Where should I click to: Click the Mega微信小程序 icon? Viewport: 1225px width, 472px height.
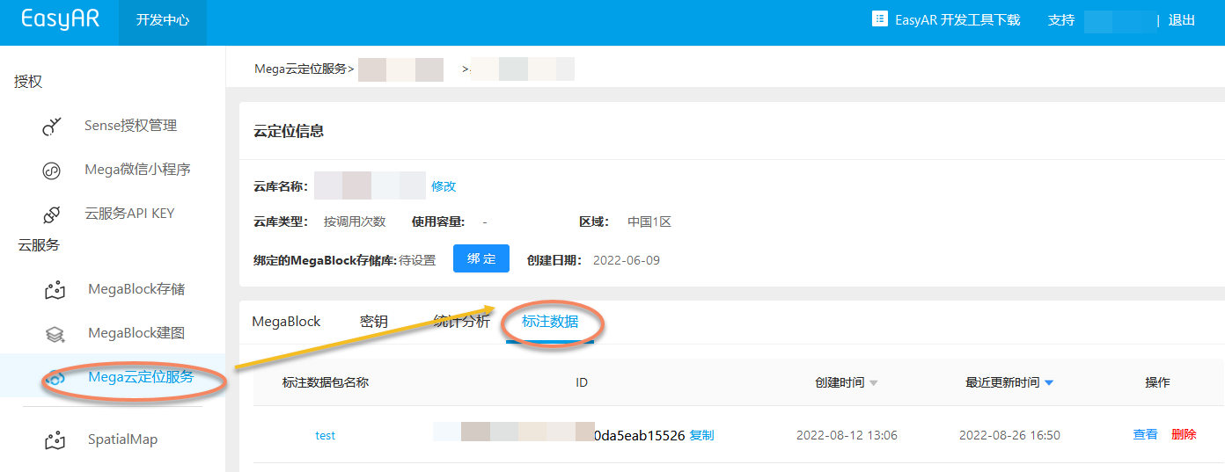52,171
